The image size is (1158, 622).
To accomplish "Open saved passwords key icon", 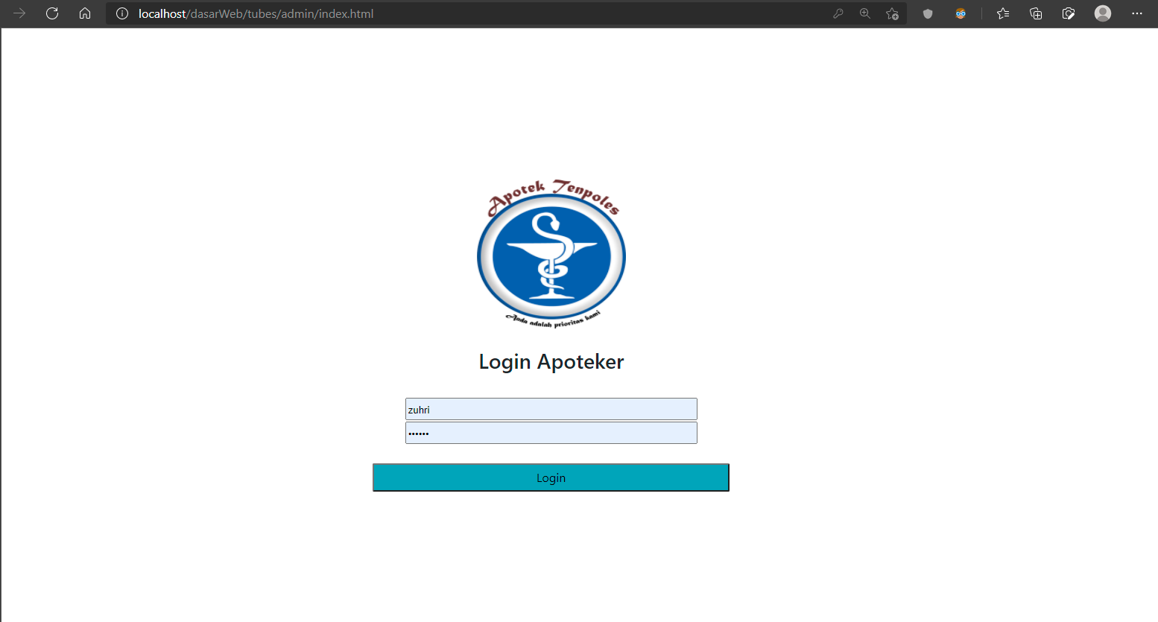I will pyautogui.click(x=838, y=13).
